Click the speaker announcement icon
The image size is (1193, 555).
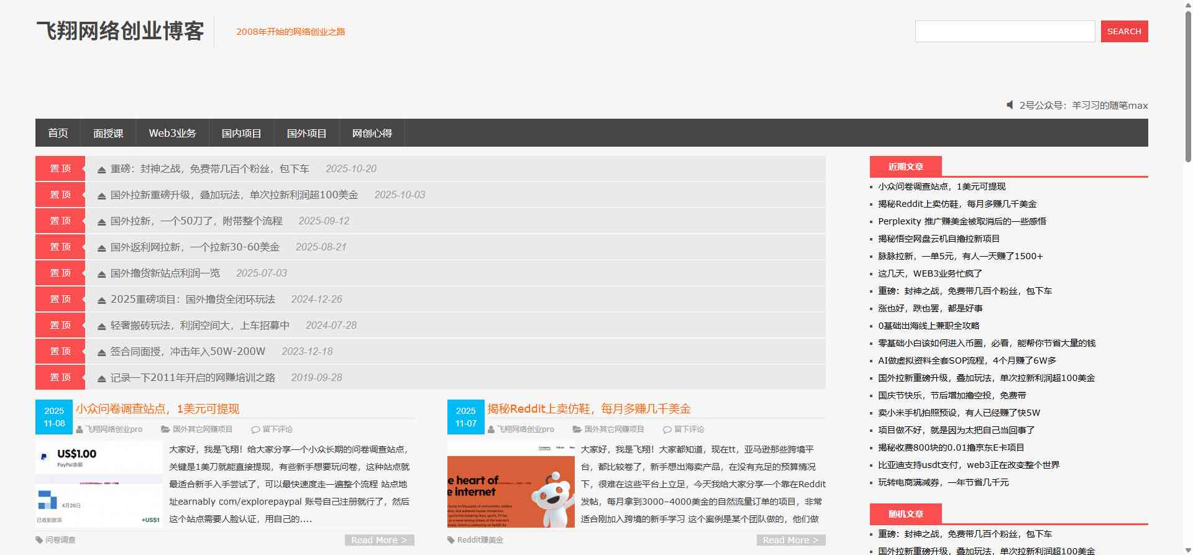[1010, 105]
